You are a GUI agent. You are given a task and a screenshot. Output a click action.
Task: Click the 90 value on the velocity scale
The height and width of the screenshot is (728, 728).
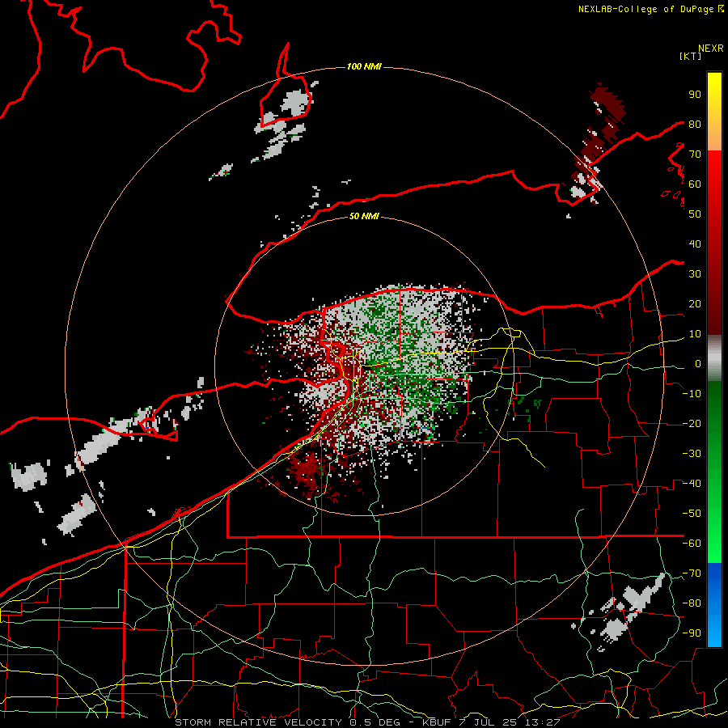[695, 95]
